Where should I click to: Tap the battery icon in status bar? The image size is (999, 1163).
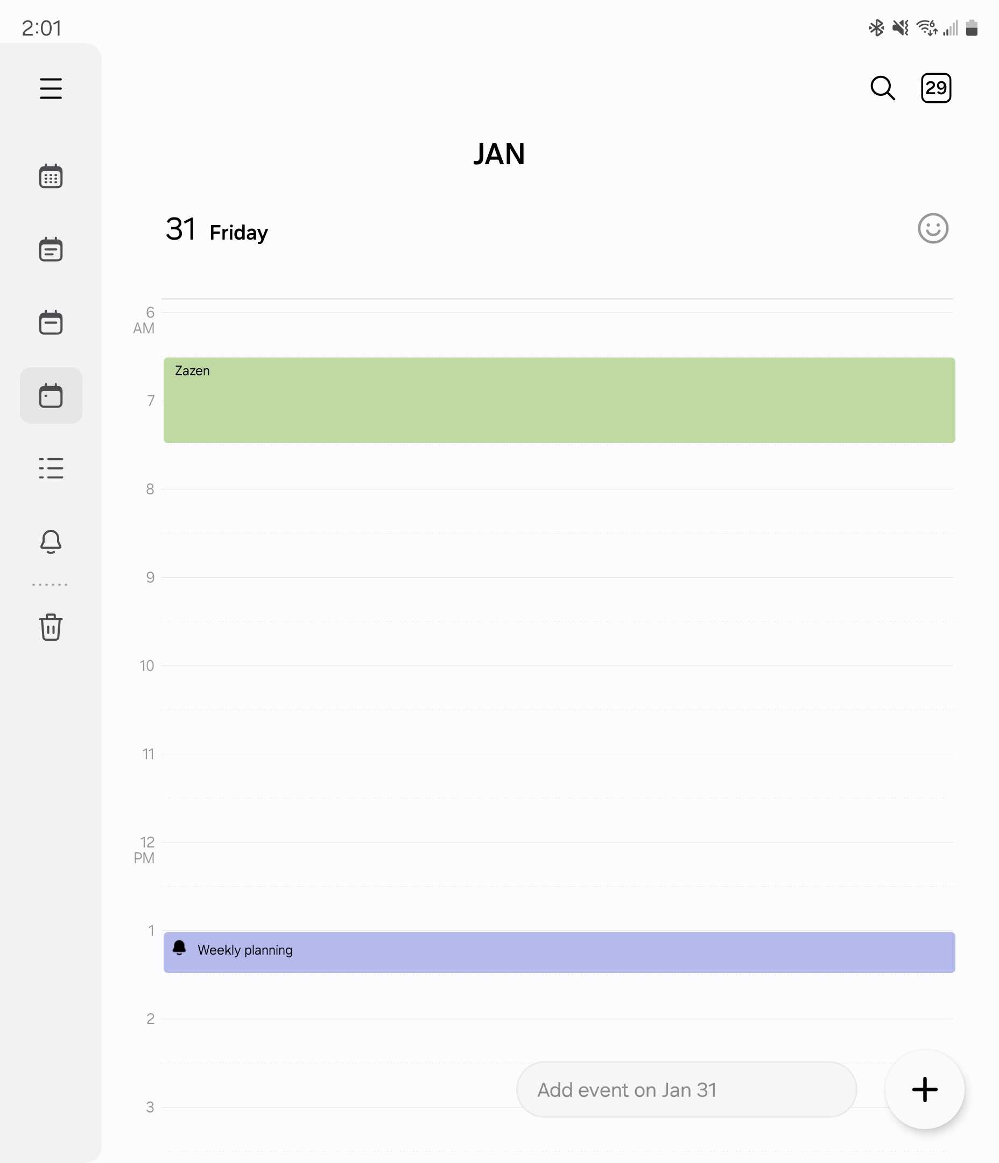tap(972, 27)
